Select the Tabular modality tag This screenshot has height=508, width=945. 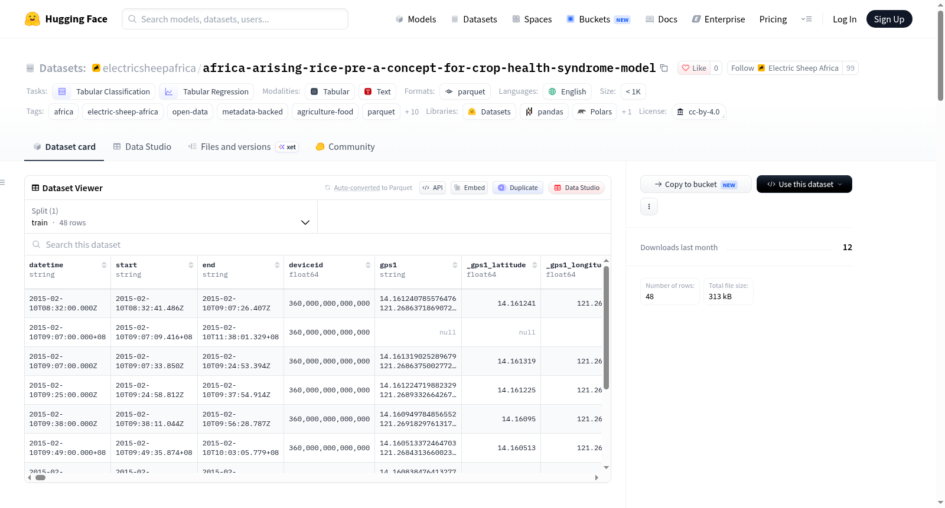[x=330, y=91]
